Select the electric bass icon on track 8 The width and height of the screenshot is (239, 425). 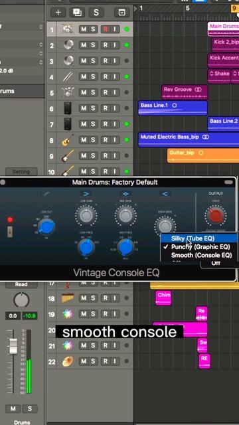click(68, 140)
